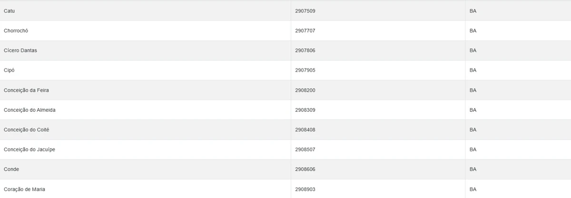Image resolution: width=571 pixels, height=198 pixels.
Task: Click the BA state cell for Conde
Action: click(473, 169)
